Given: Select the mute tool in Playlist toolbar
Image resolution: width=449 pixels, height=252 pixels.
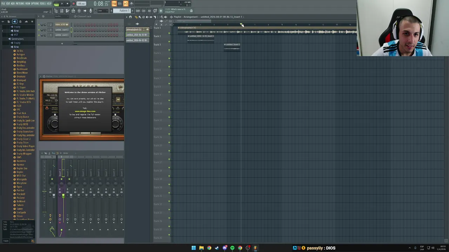Looking at the screenshot, I should click(x=147, y=17).
